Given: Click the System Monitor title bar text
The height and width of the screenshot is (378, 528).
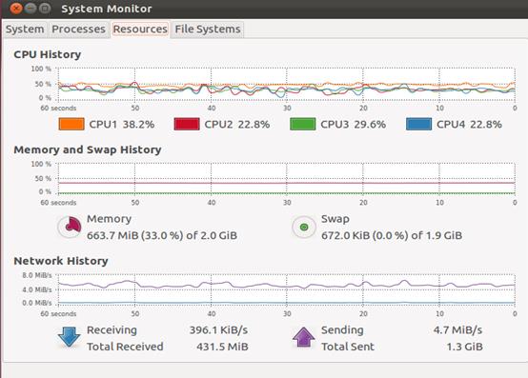Looking at the screenshot, I should (107, 9).
